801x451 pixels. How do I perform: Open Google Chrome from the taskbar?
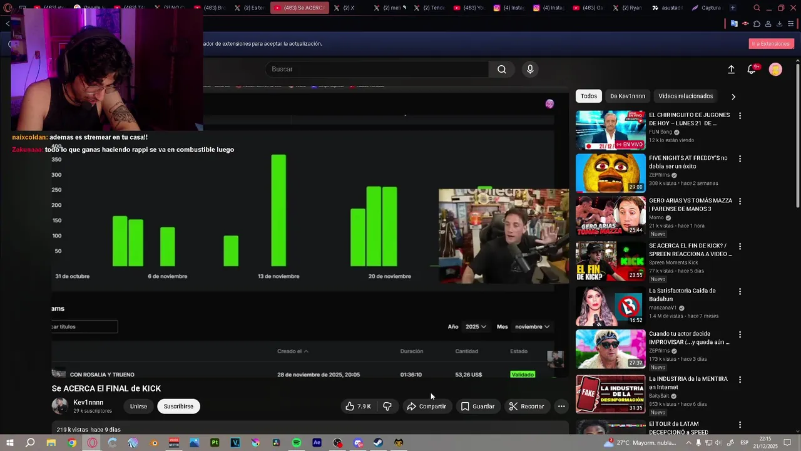pyautogui.click(x=72, y=443)
